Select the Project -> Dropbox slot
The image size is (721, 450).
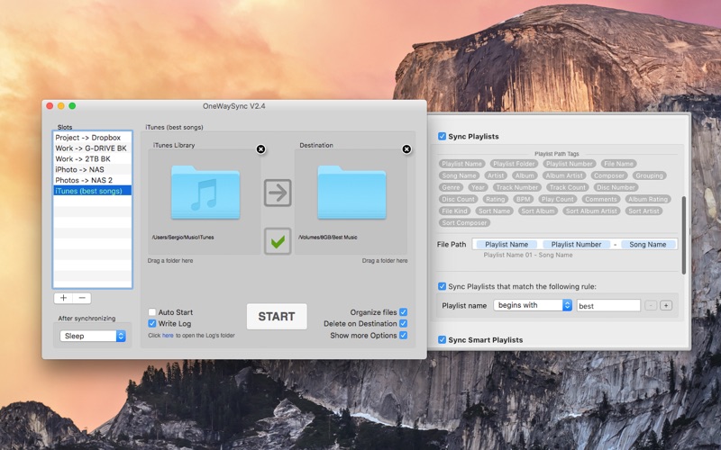93,138
